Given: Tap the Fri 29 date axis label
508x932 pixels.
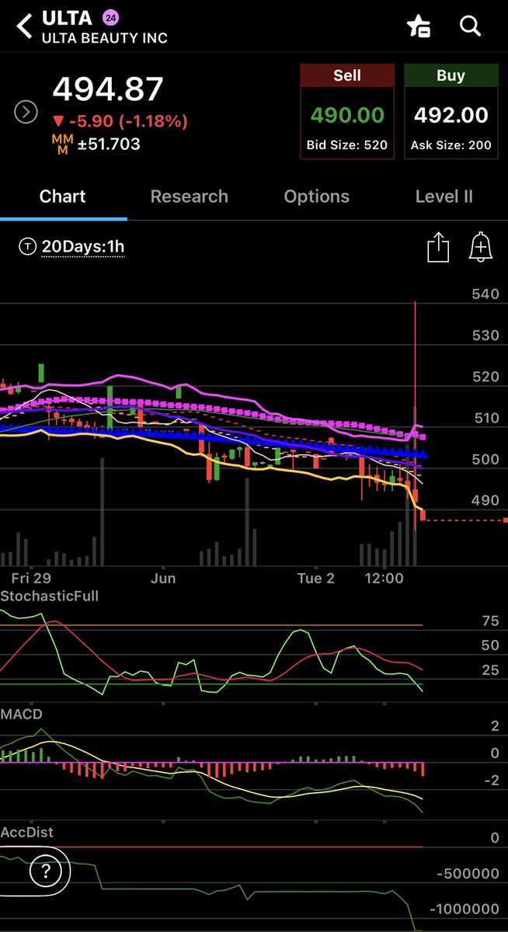Looking at the screenshot, I should [30, 579].
